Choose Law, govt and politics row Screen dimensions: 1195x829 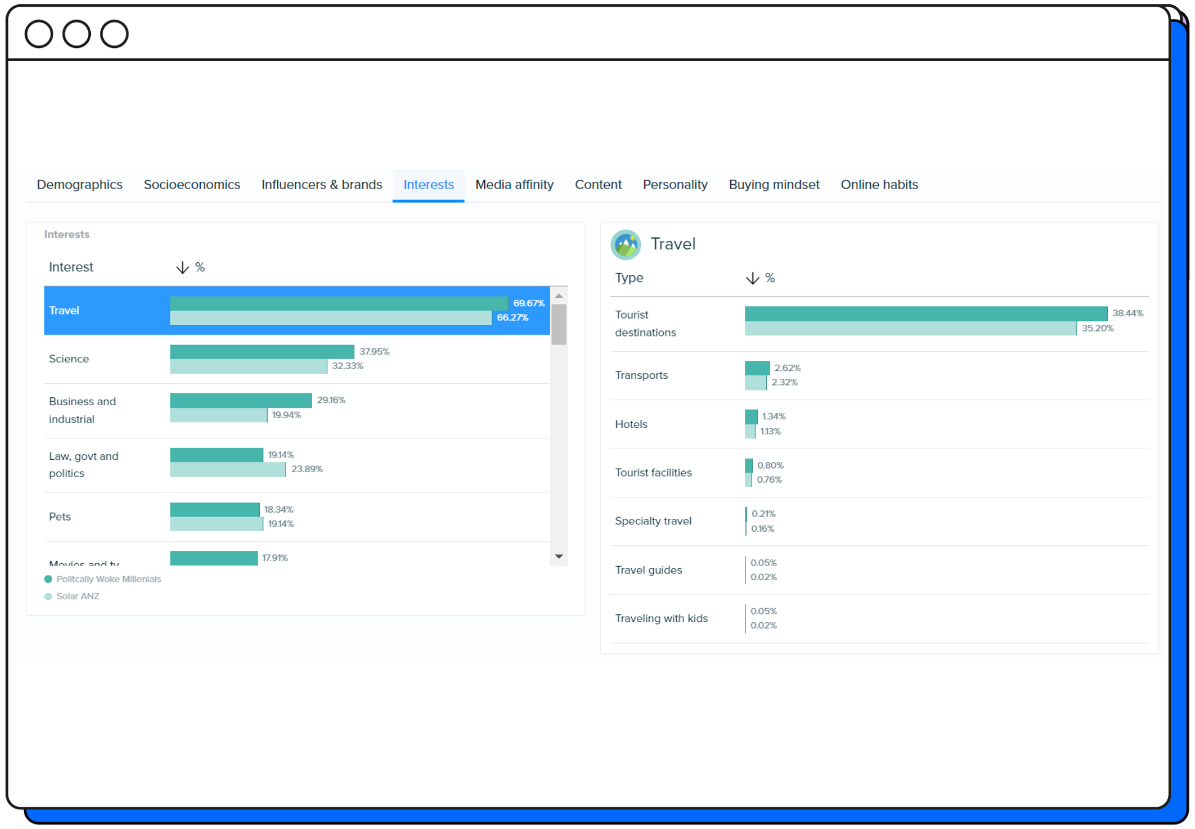(84, 465)
